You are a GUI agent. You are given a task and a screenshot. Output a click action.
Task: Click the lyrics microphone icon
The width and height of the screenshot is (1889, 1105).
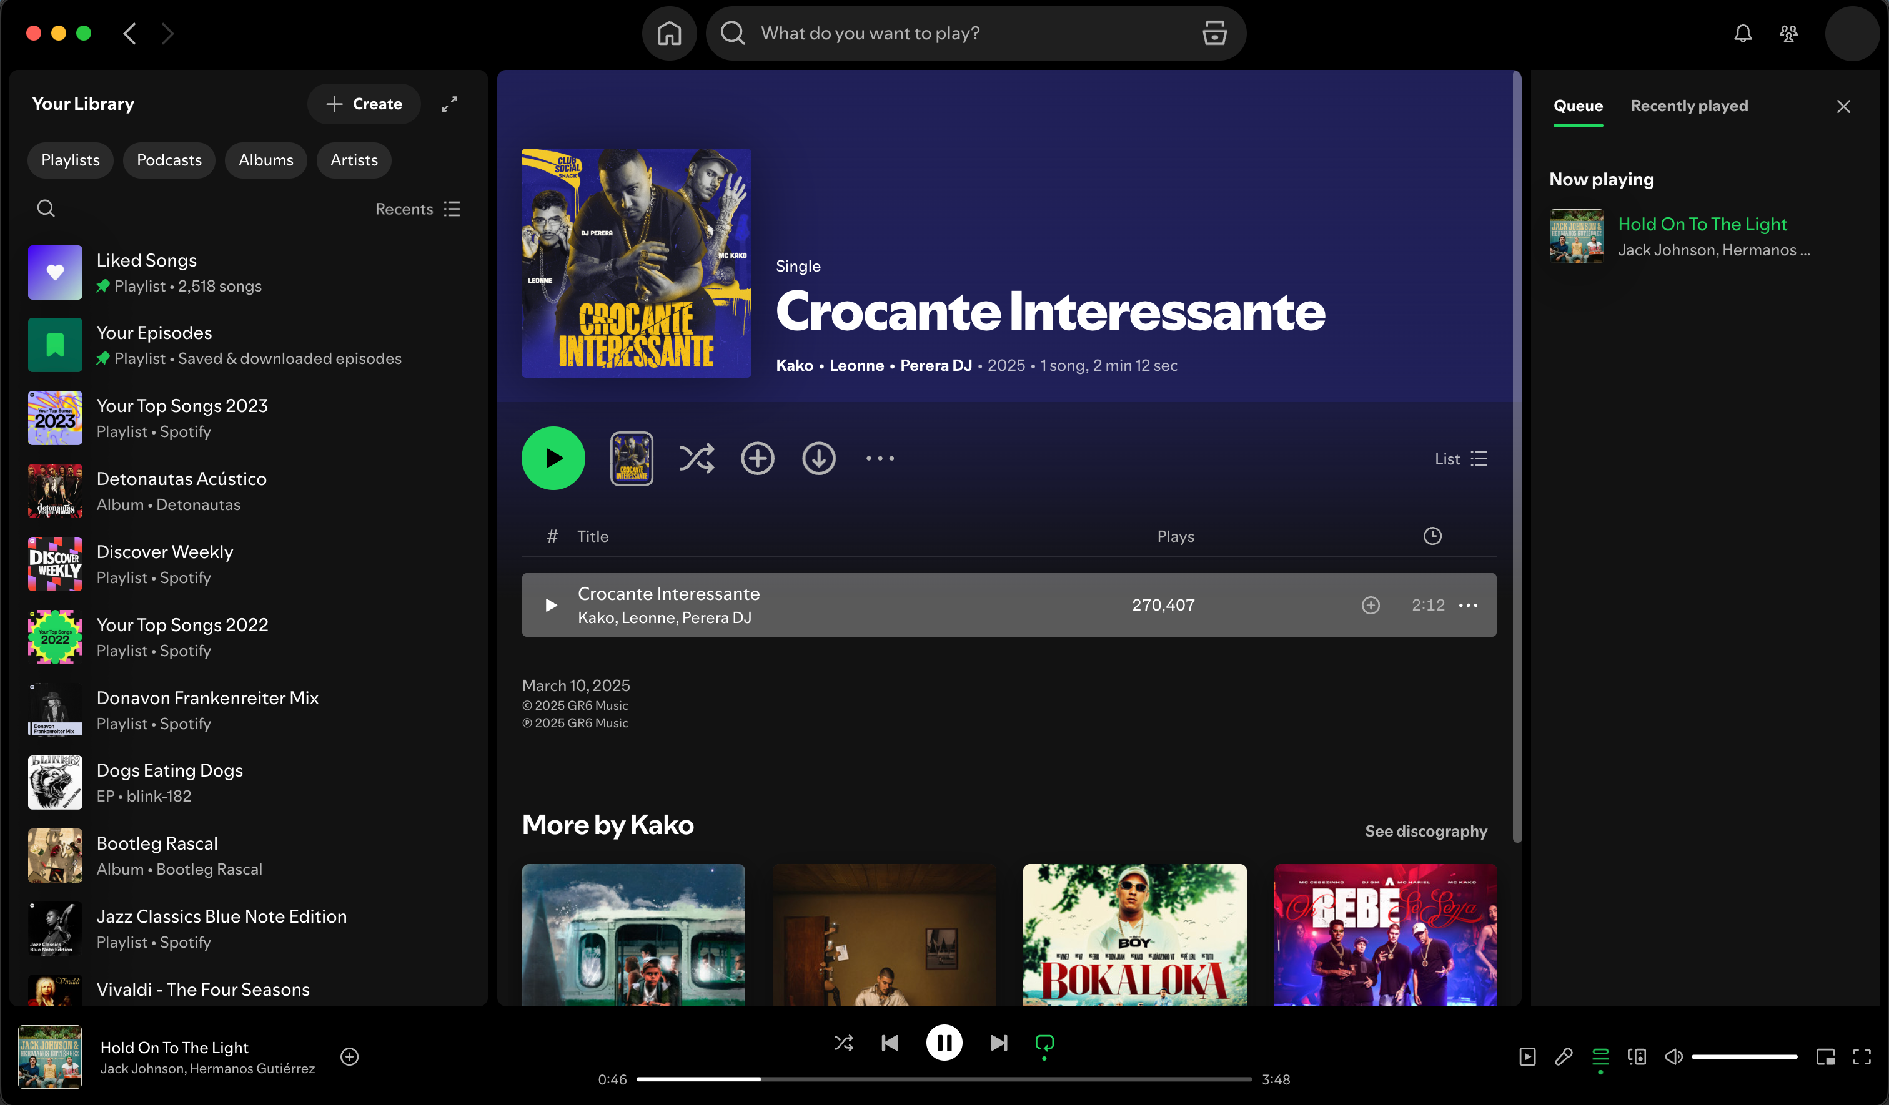[1564, 1056]
